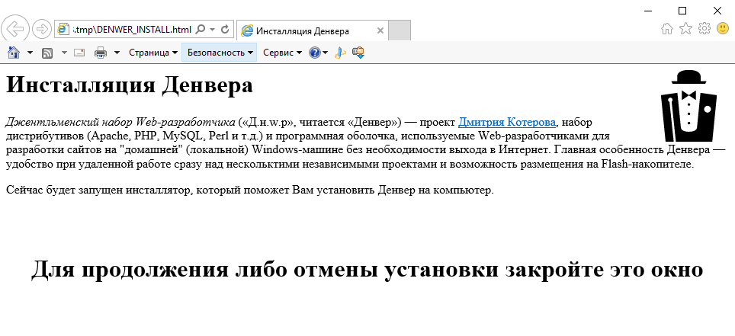Open the Страница menu
The width and height of the screenshot is (735, 336).
point(153,53)
